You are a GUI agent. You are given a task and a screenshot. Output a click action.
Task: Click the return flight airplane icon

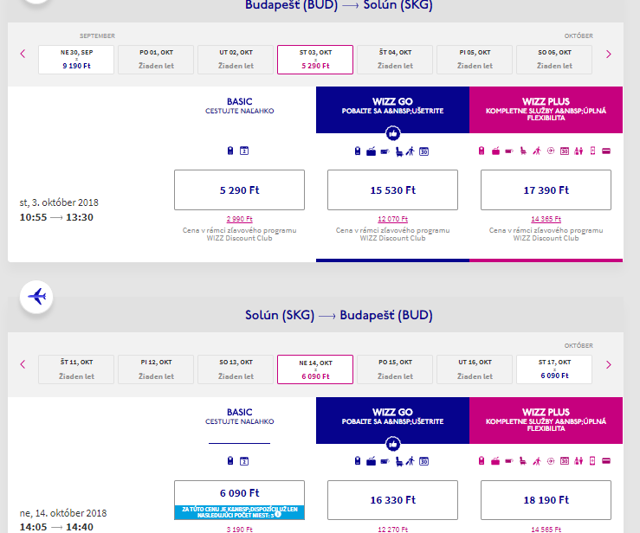pos(37,298)
